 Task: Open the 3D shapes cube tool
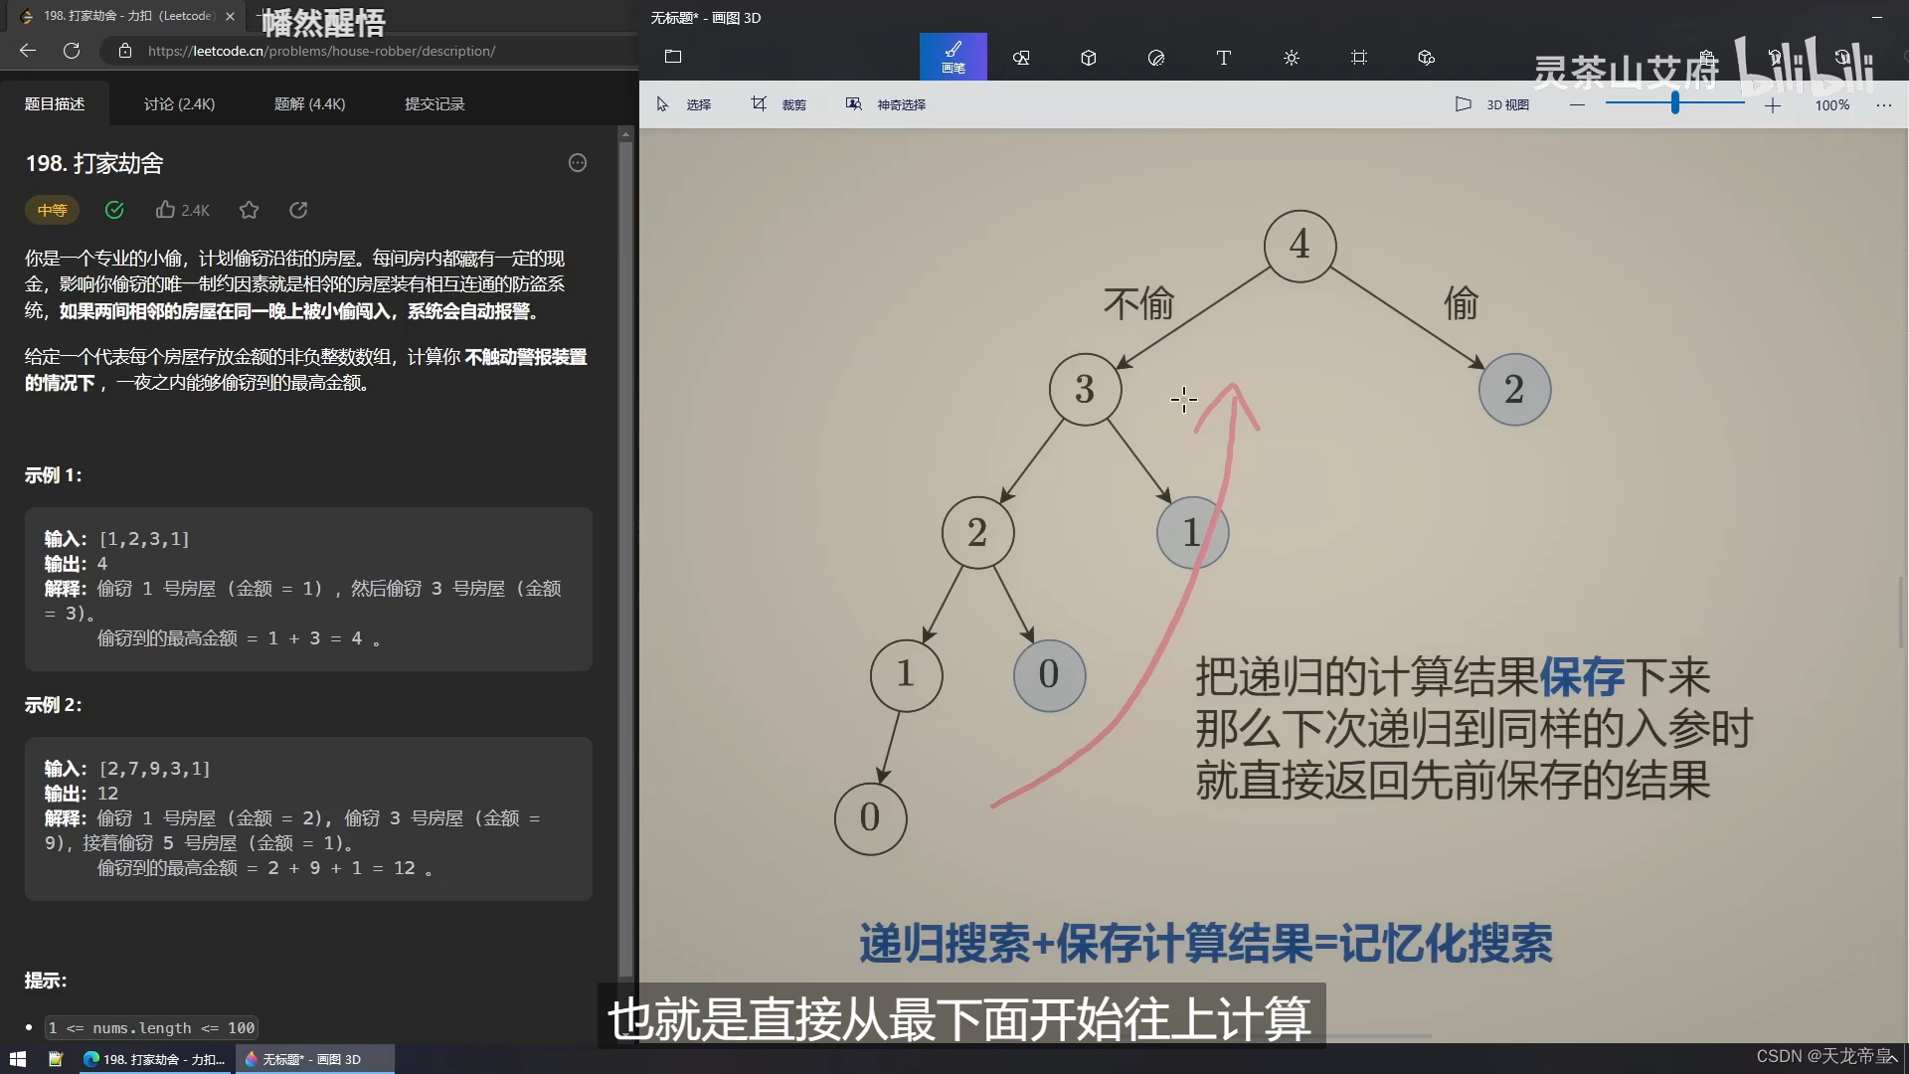click(x=1089, y=58)
